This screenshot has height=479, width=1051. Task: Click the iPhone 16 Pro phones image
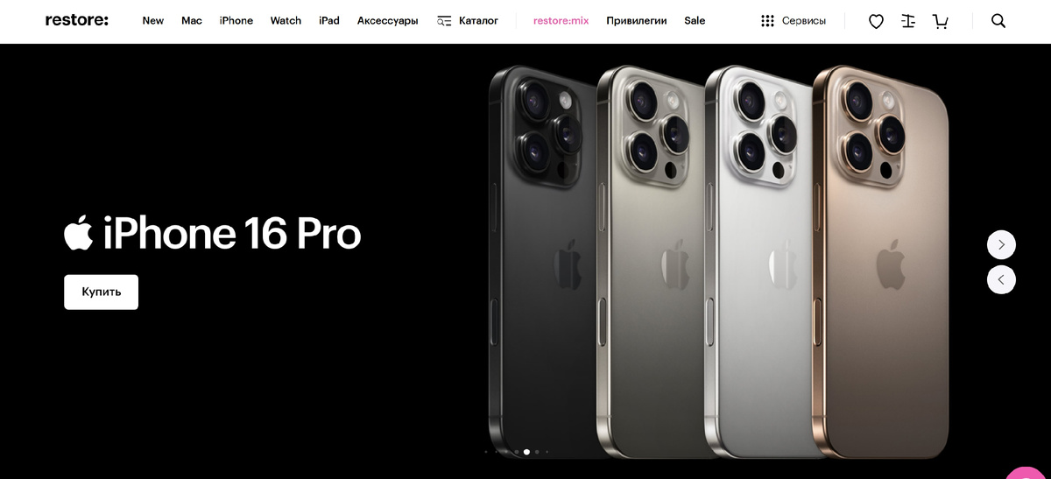tap(718, 261)
